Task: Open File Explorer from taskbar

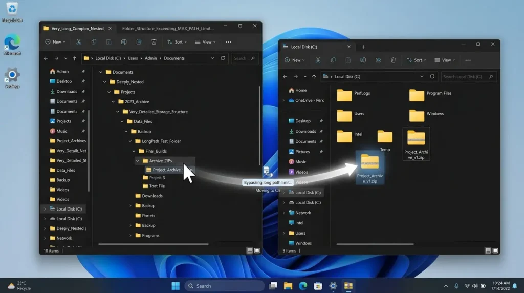Action: [x=288, y=286]
